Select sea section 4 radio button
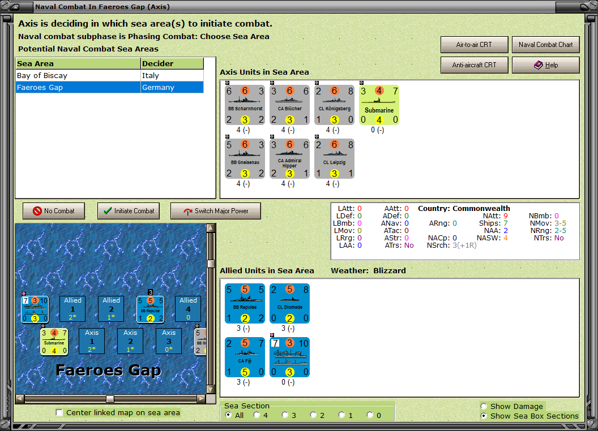This screenshot has height=431, width=598. click(x=257, y=415)
